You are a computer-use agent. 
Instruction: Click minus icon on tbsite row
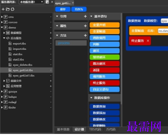(51, 108)
